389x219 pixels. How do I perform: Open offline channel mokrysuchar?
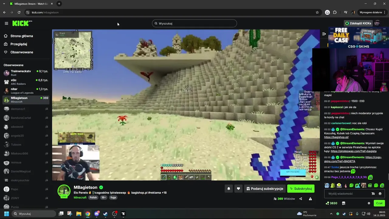[x=26, y=180]
